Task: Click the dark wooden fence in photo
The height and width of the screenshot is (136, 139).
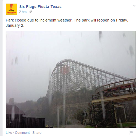Action: 25,122
